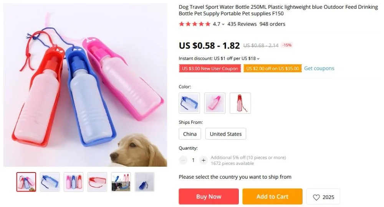Claim the US $3.00 New User Coupon
The image size is (384, 207).
tap(210, 69)
